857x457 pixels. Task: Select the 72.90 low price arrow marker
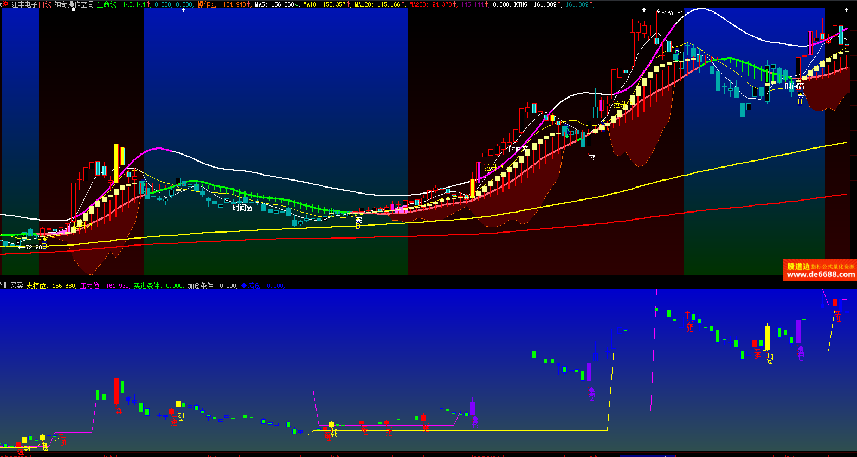point(31,247)
